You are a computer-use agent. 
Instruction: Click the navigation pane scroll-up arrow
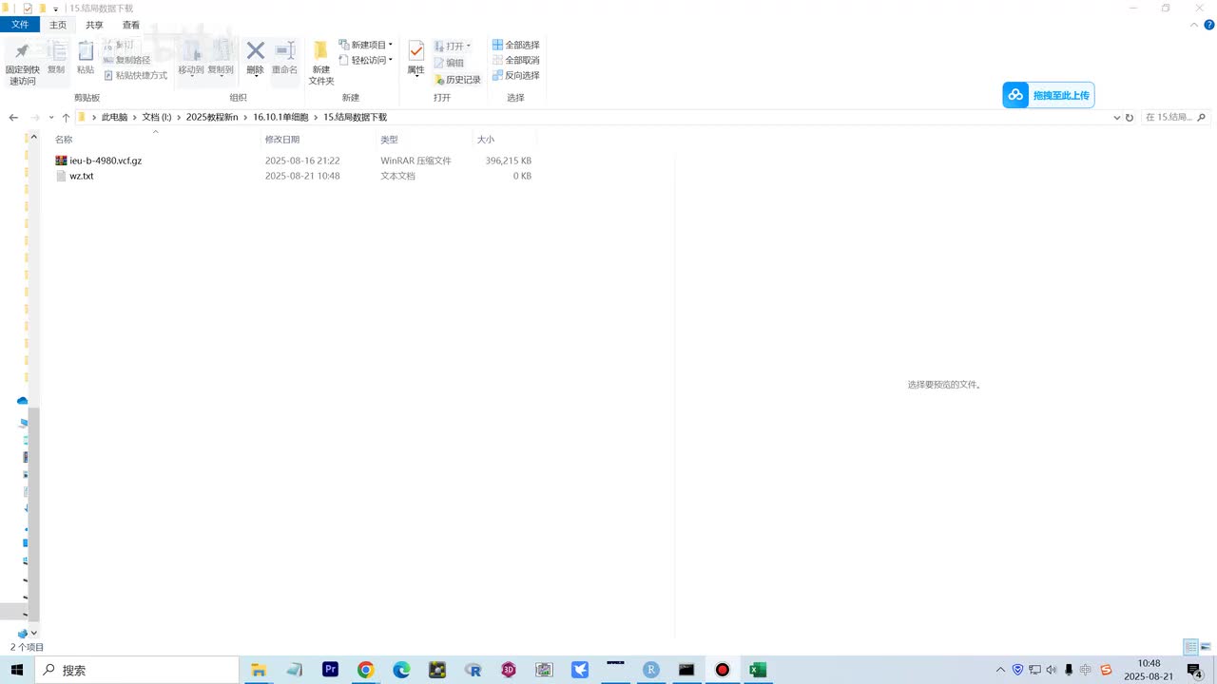34,138
